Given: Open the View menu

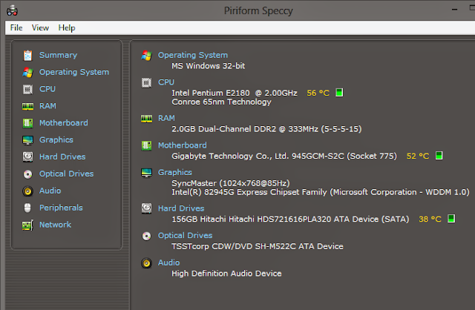Looking at the screenshot, I should coord(40,27).
